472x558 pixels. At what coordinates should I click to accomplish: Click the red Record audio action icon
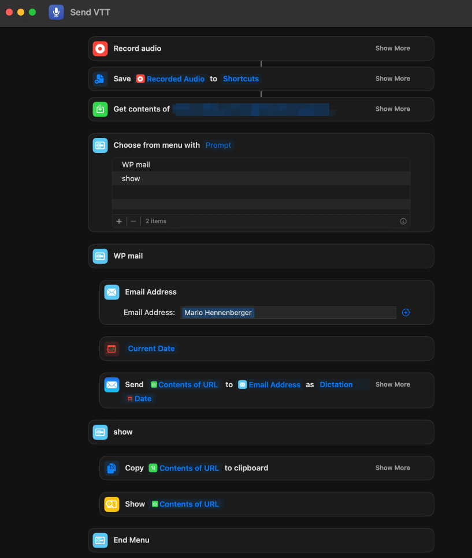[100, 48]
